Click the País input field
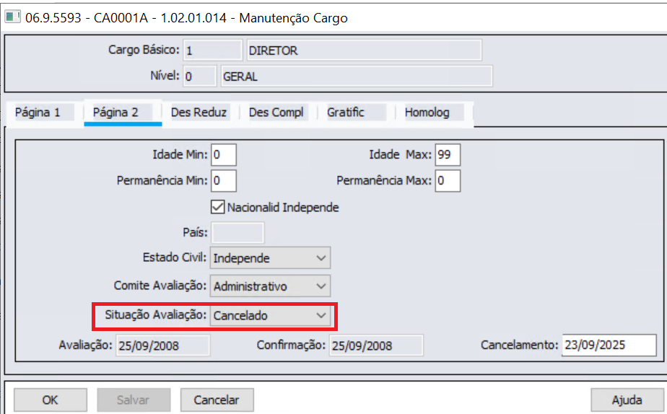The height and width of the screenshot is (414, 667). [x=237, y=232]
